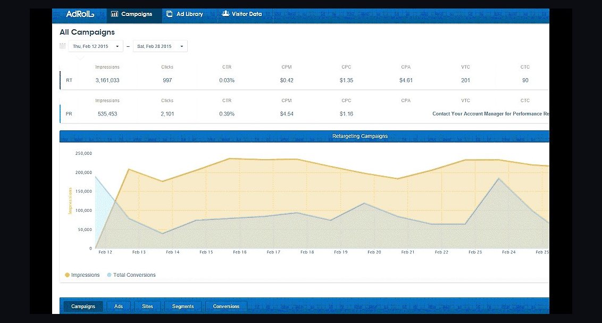Select the Campaigns button in bottom bar

click(83, 307)
